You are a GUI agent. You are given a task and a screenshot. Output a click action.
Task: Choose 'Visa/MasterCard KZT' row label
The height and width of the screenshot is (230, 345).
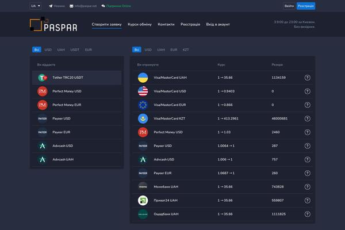tap(170, 118)
